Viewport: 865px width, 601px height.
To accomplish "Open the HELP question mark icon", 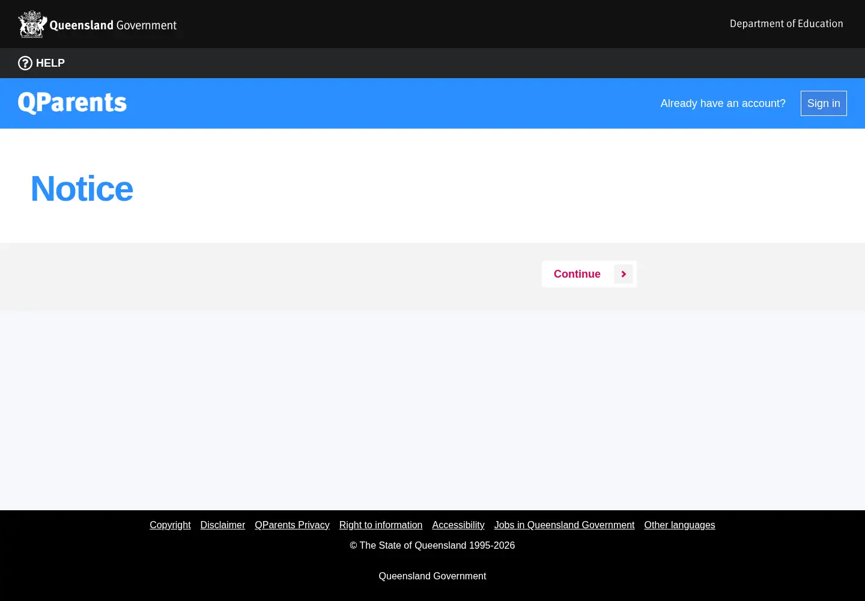I will tap(25, 63).
